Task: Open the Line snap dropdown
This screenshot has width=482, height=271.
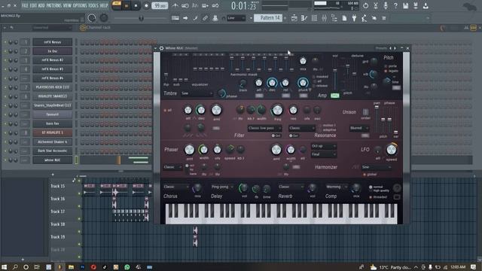Action: 236,18
